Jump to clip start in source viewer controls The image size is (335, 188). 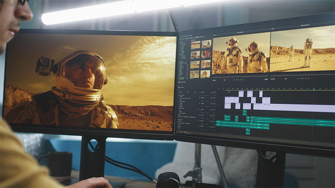(x=234, y=80)
